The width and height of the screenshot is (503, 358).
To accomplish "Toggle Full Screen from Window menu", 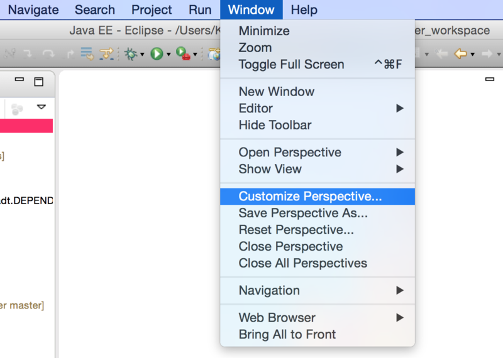I will [x=291, y=64].
